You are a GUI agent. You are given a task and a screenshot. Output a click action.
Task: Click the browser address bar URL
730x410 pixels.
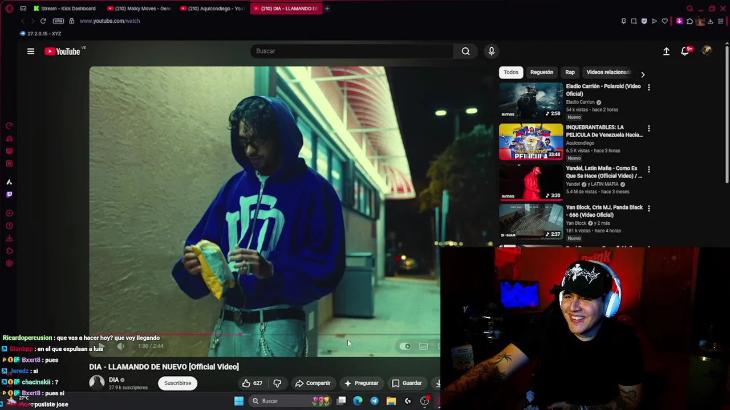[109, 21]
